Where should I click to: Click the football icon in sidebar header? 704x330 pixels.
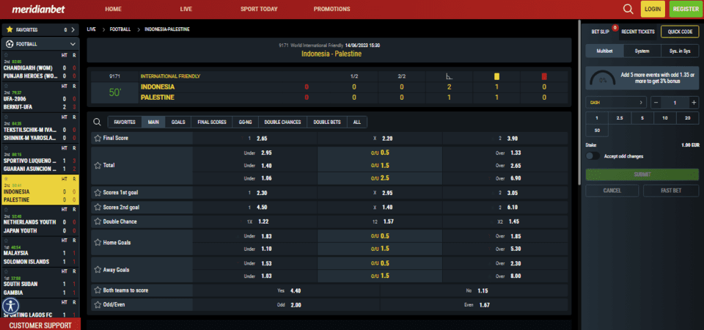pos(10,44)
